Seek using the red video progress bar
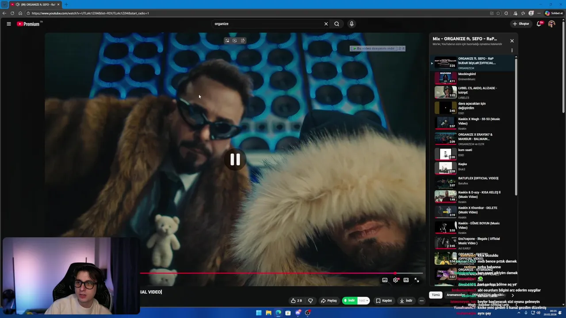 pyautogui.click(x=281, y=273)
